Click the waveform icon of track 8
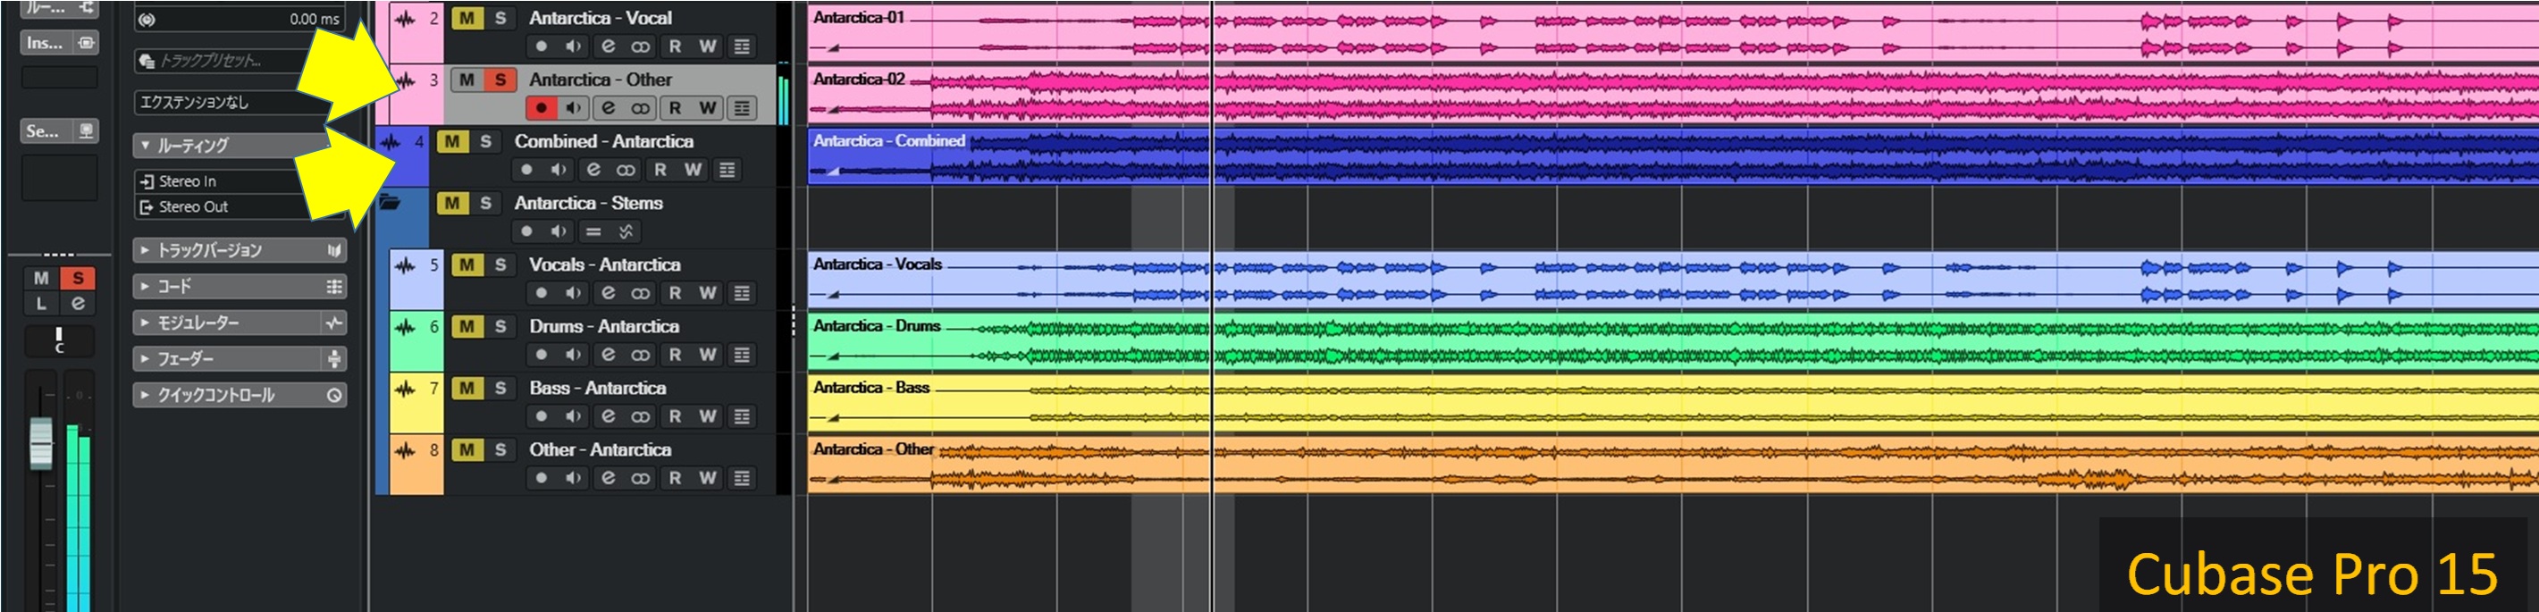This screenshot has width=2539, height=612. point(405,450)
